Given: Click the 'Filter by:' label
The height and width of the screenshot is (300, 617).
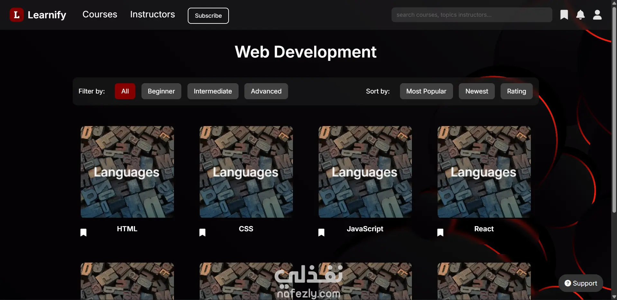Looking at the screenshot, I should point(92,91).
